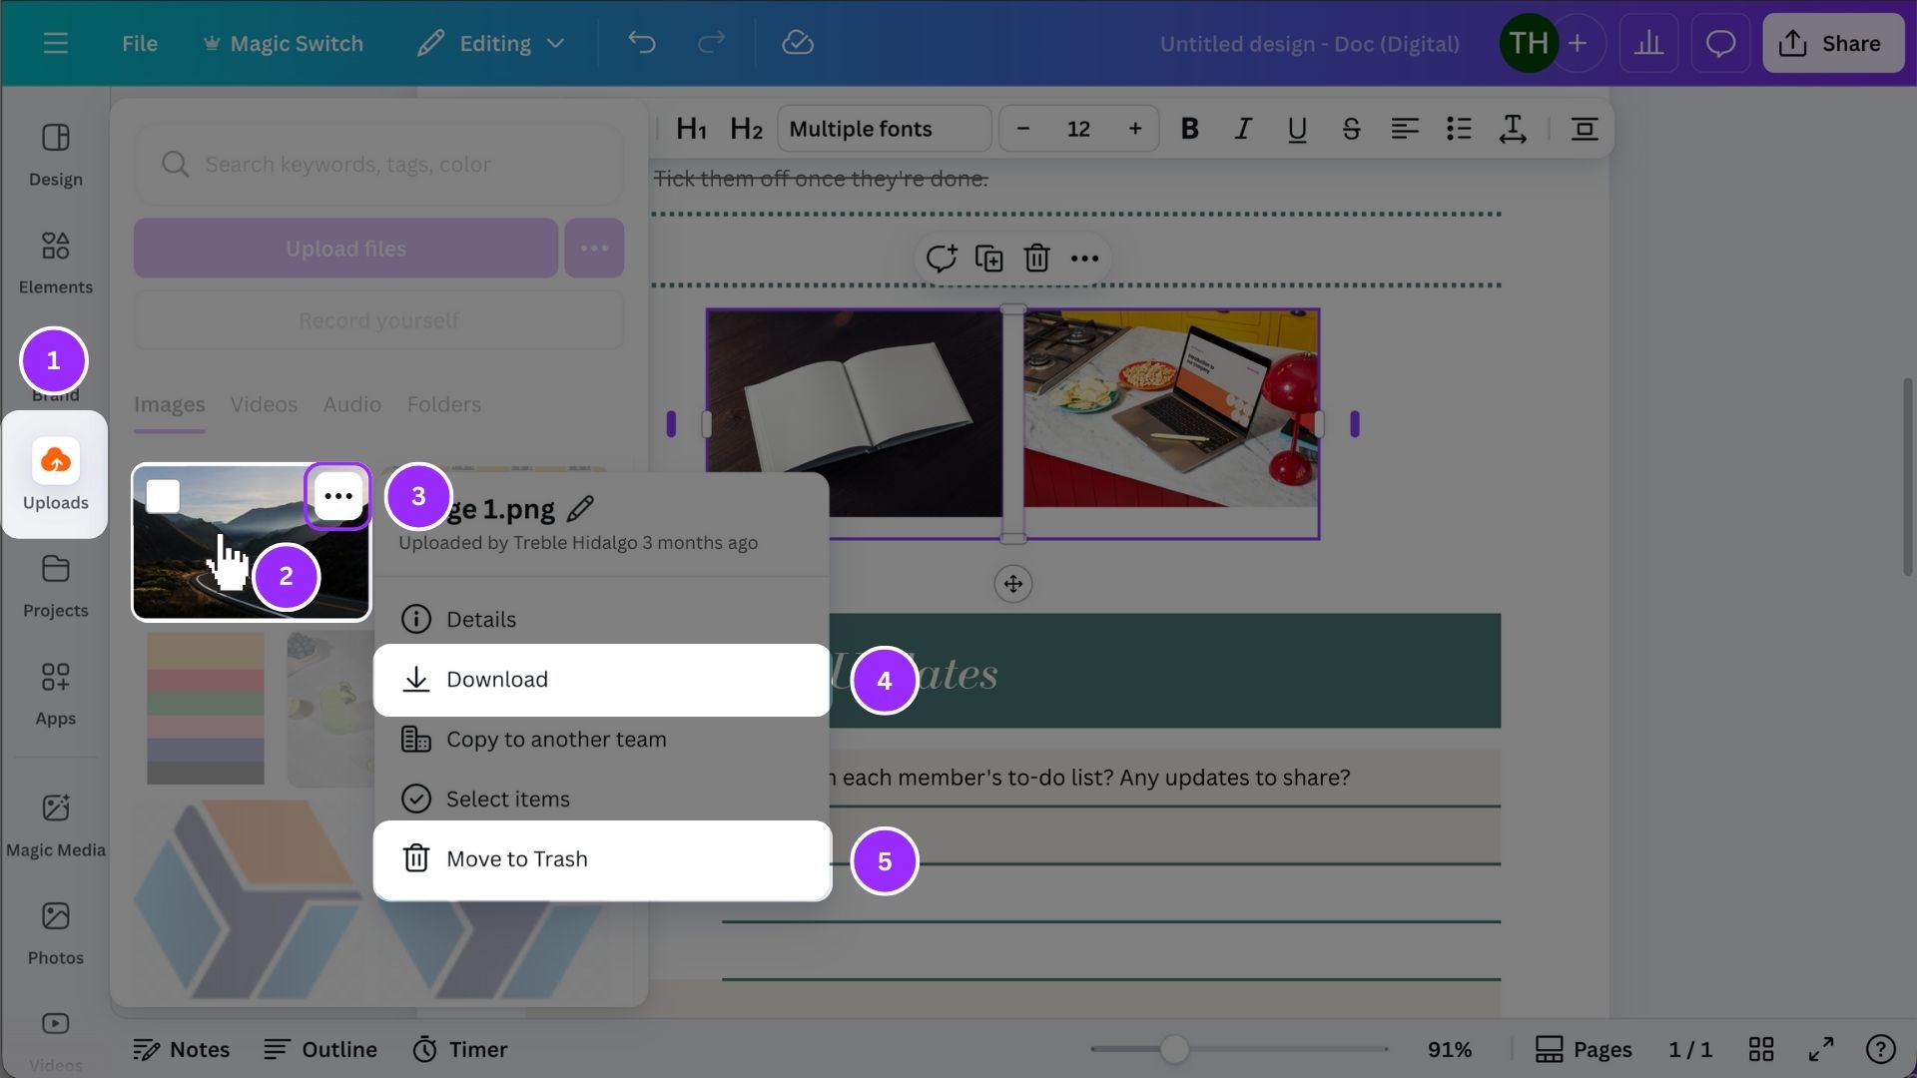Toggle grid view icon near page count
Viewport: 1917px width, 1078px height.
tap(1761, 1049)
